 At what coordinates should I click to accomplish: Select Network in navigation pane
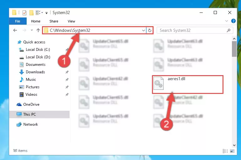coord(30,124)
